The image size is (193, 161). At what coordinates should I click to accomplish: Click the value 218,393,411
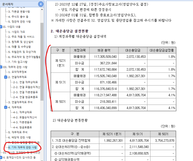[108, 102]
